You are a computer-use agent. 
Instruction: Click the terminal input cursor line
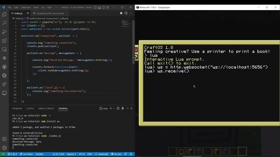[x=13, y=147]
